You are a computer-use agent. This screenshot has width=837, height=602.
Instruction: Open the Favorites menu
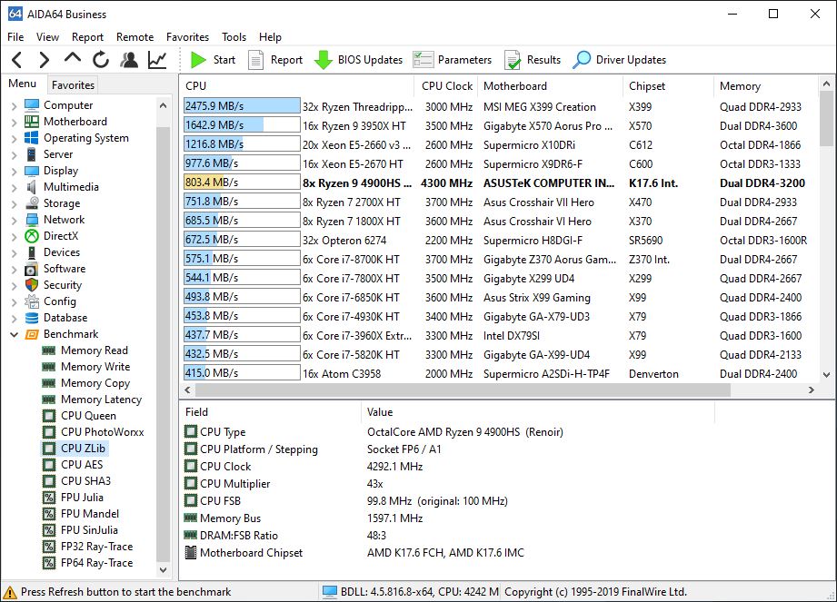(187, 37)
